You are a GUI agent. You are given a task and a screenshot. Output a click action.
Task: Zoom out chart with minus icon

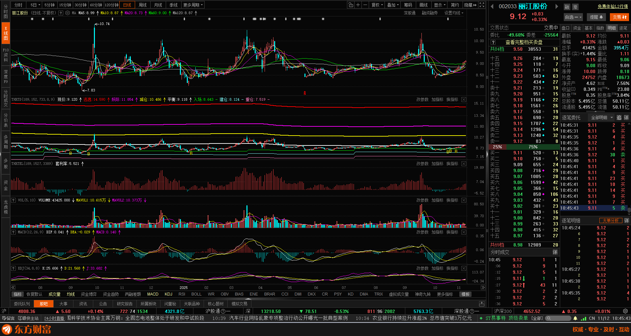(365, 5)
